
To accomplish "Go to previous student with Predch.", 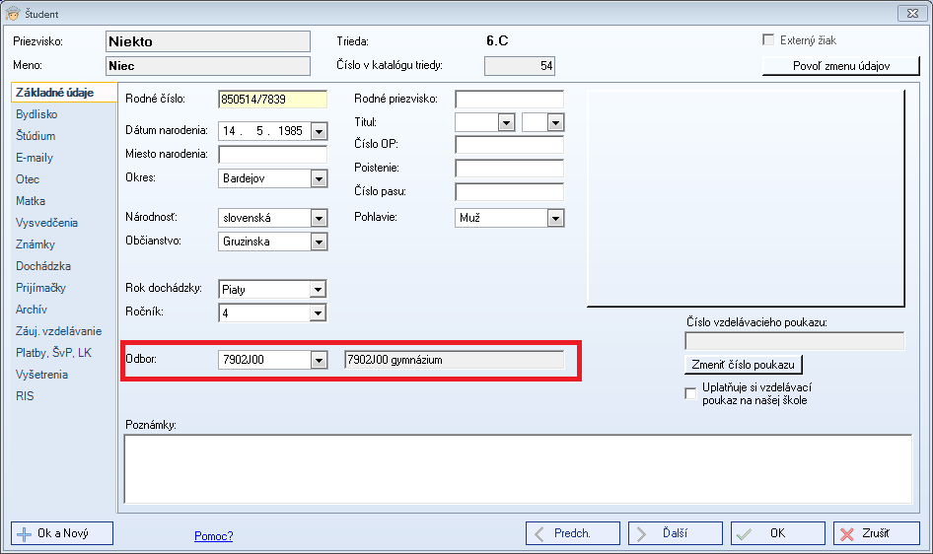I will click(x=571, y=533).
